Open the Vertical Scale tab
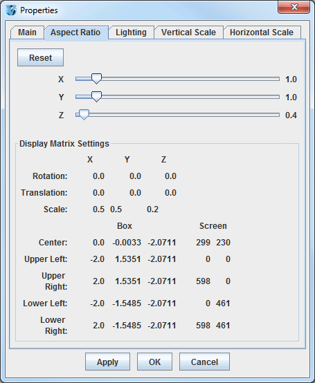Screen dimensions: 315x383 (x=188, y=32)
